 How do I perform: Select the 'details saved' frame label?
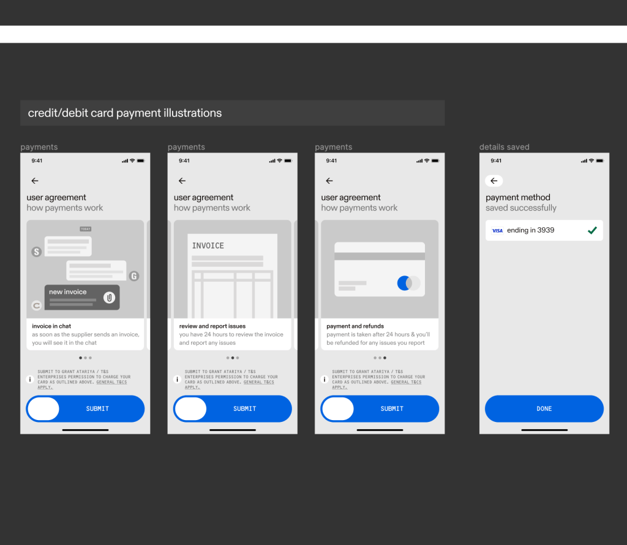[x=504, y=147]
